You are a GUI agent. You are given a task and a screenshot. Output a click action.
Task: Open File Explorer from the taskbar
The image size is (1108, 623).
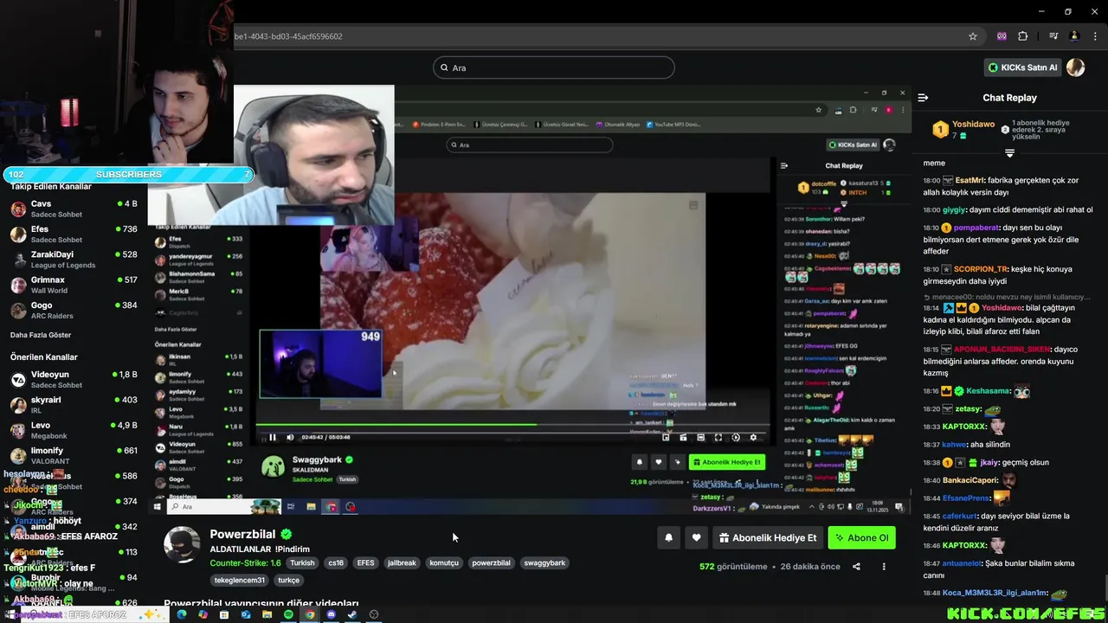(x=267, y=614)
